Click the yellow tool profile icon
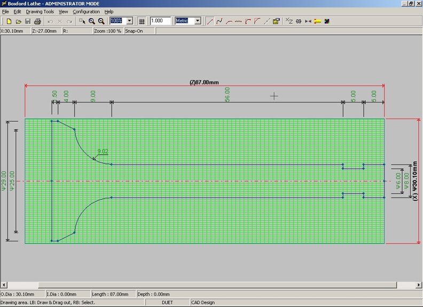The height and width of the screenshot is (307, 423). [318, 21]
